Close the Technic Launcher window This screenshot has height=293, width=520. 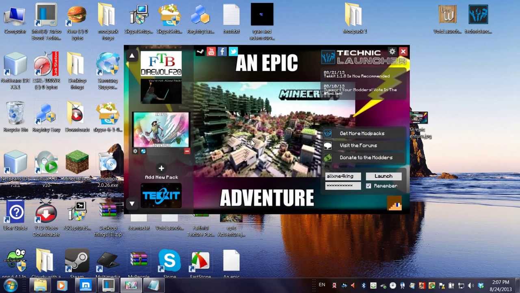(403, 52)
